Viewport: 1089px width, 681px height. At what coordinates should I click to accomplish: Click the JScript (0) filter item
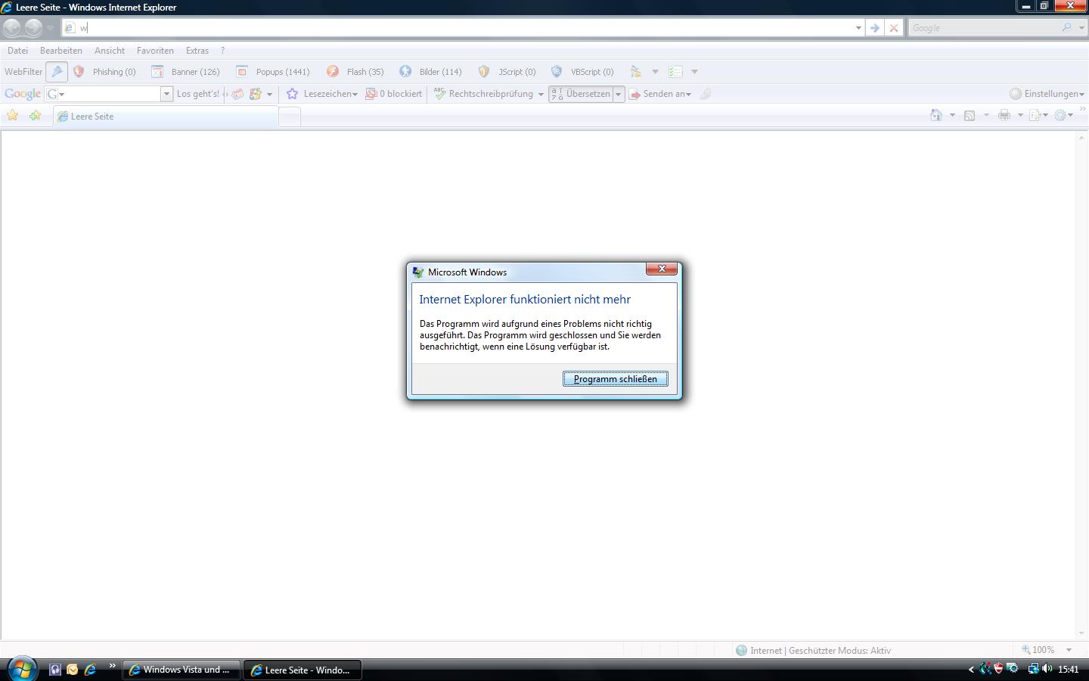click(507, 72)
